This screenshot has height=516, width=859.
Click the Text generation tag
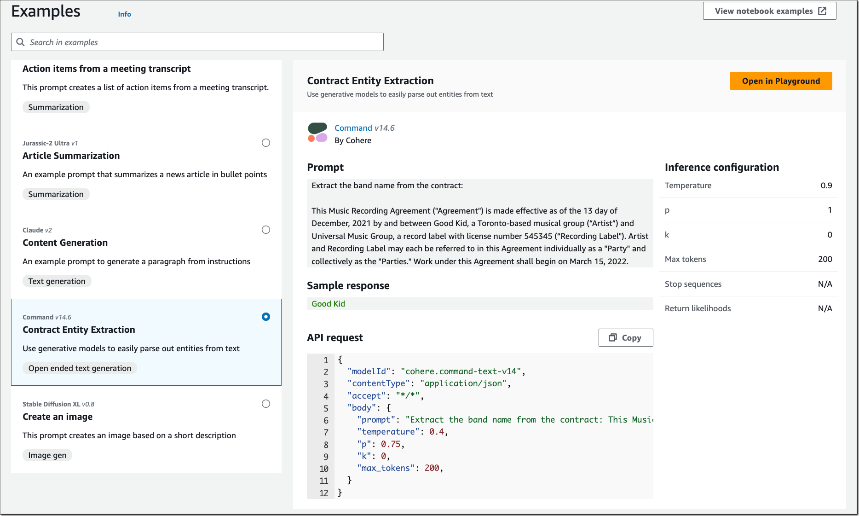[x=57, y=281]
